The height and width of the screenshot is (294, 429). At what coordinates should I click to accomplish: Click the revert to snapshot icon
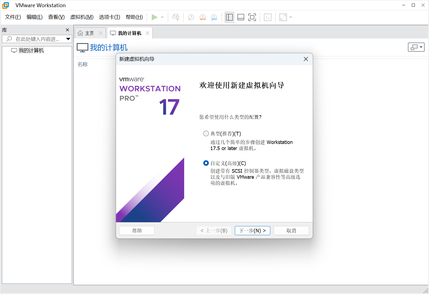point(202,17)
